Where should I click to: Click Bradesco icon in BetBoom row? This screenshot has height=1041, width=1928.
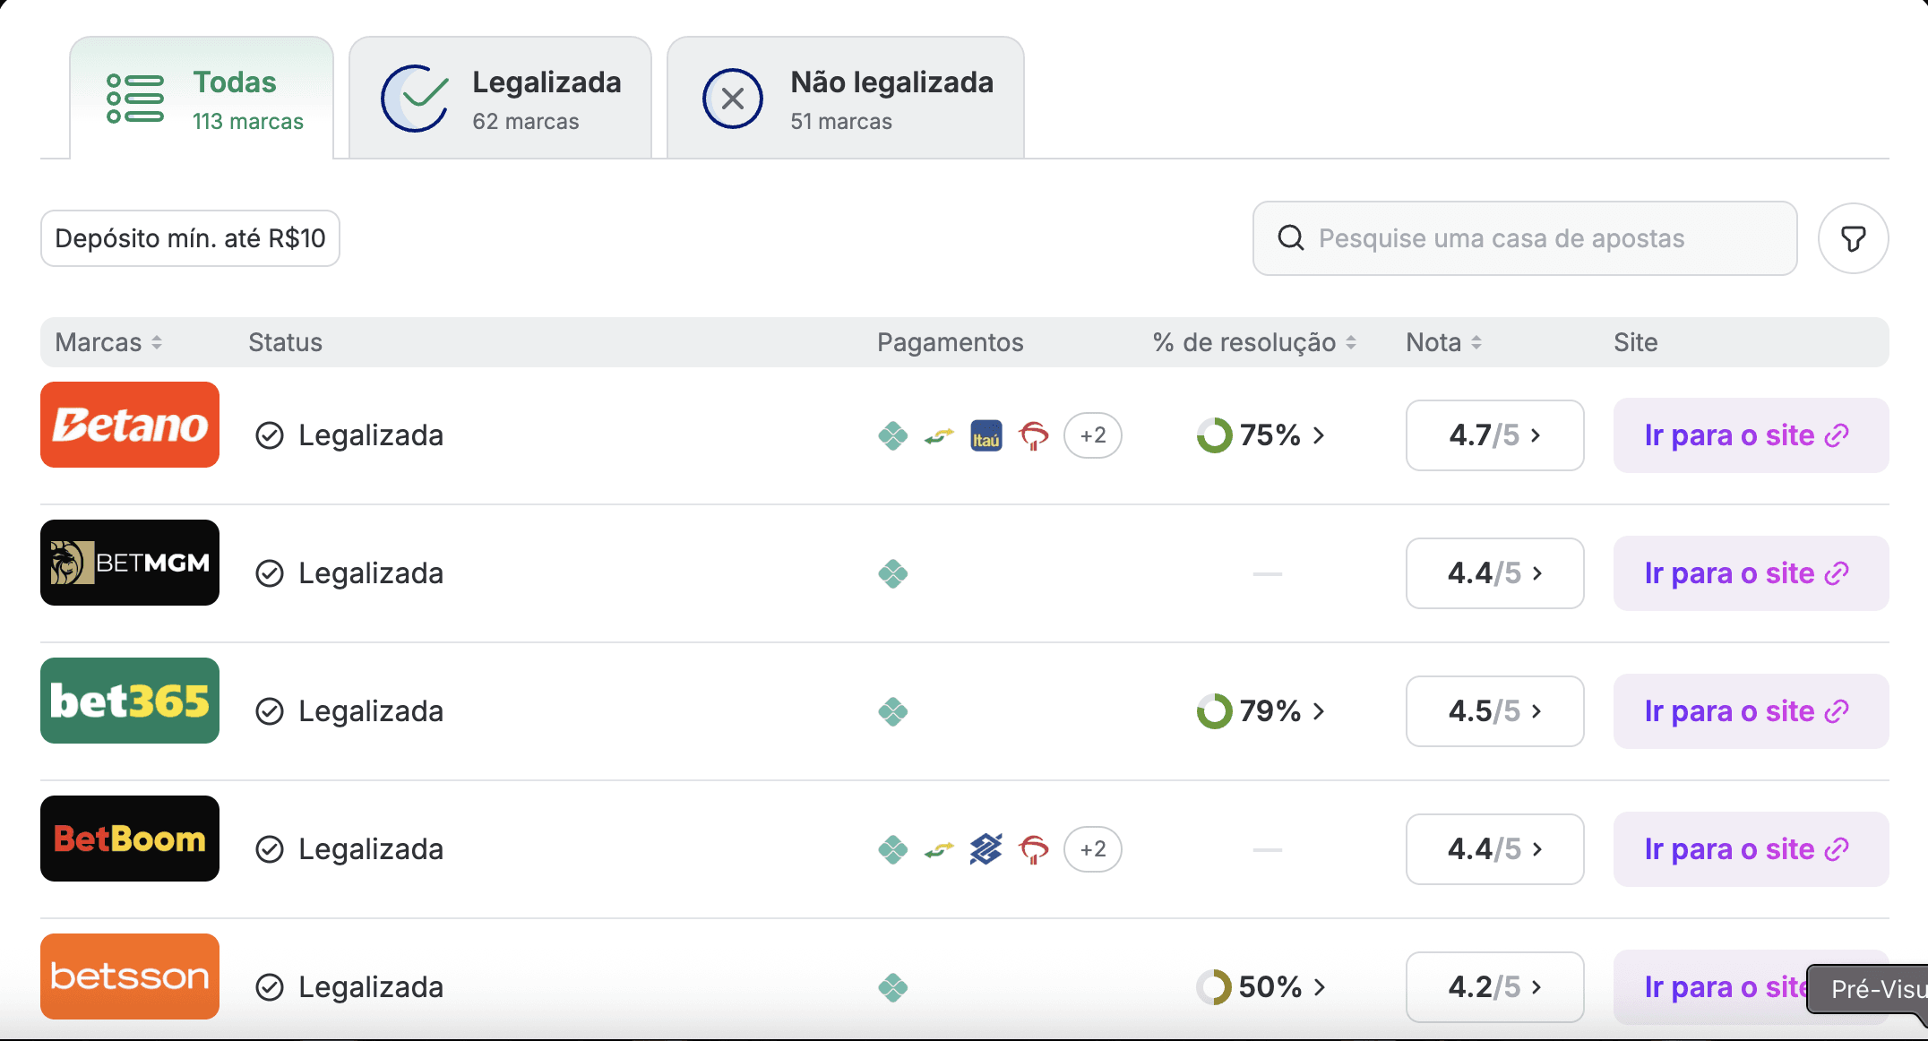tap(1034, 849)
